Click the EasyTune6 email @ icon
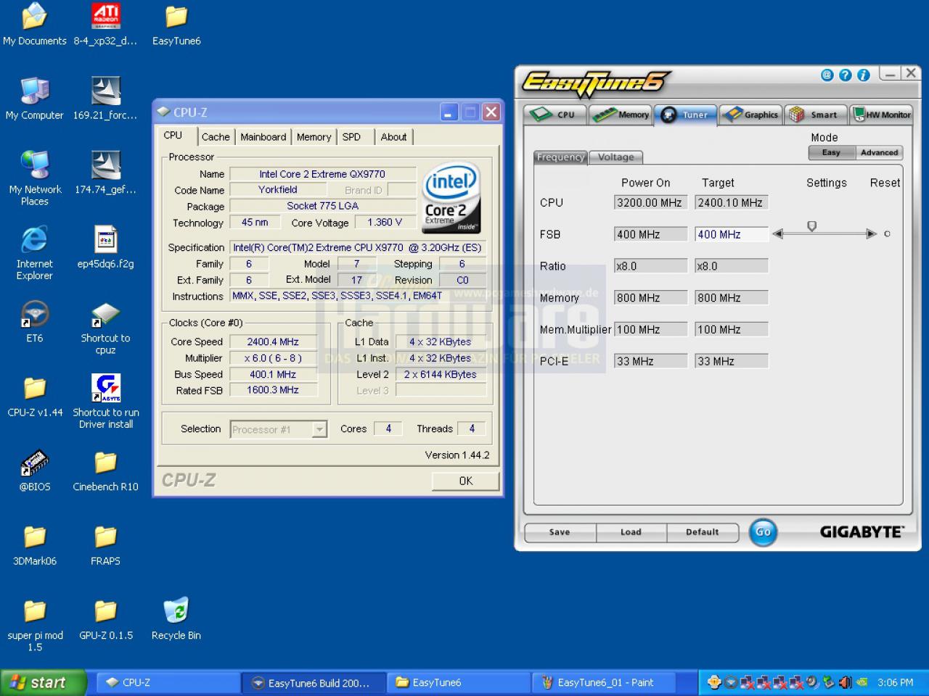Viewport: 929px width, 696px height. 827,75
